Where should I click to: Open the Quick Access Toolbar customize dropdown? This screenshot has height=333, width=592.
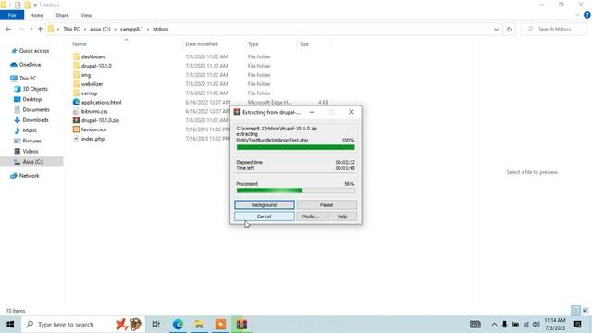tap(35, 5)
